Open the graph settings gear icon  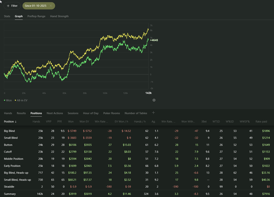coord(154,100)
